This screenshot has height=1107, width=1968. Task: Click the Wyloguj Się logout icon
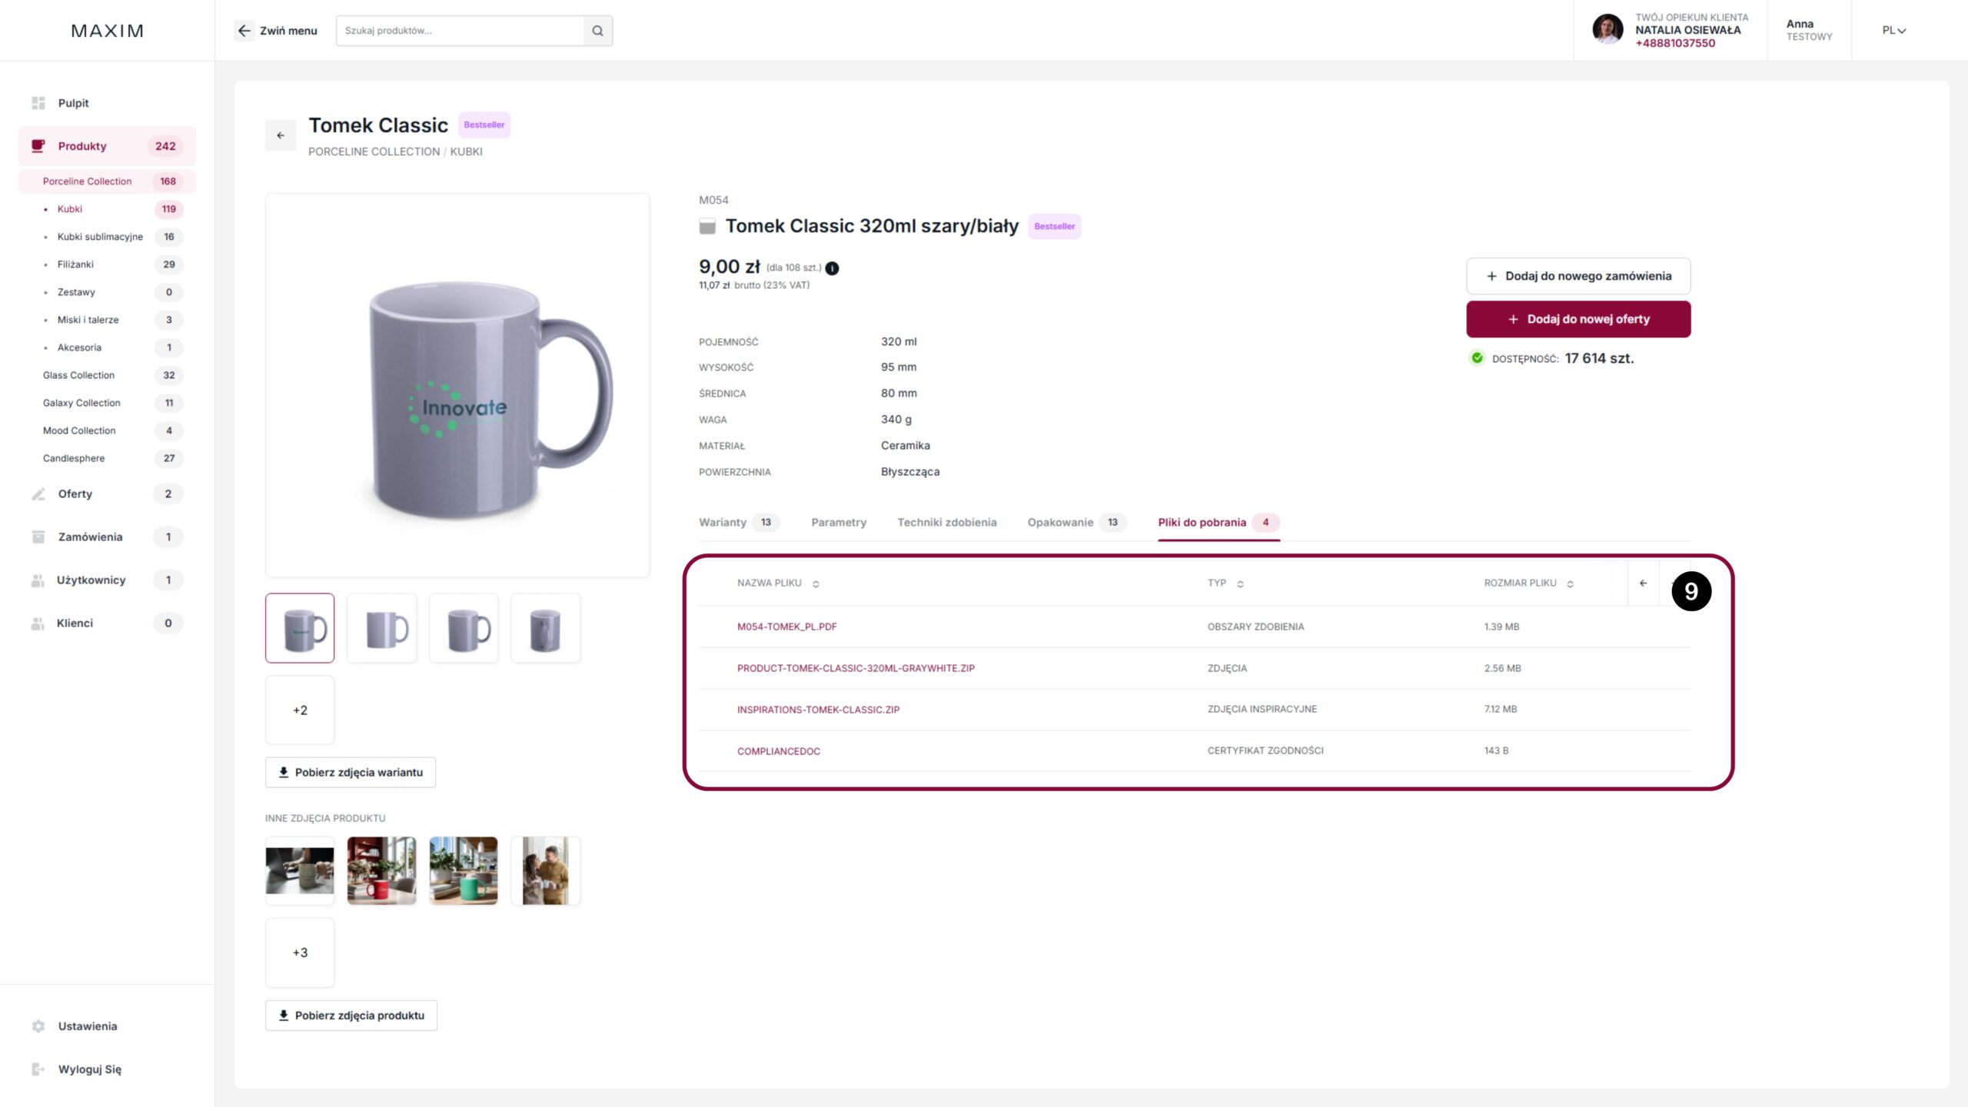coord(38,1069)
